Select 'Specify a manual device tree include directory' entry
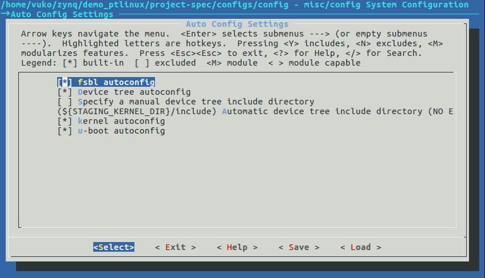Image resolution: width=485 pixels, height=278 pixels. point(196,102)
